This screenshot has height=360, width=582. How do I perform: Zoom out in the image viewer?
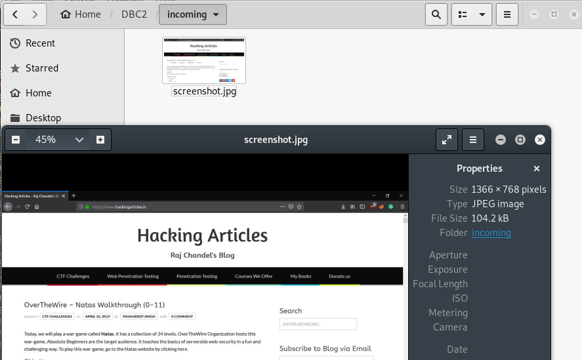pos(16,140)
